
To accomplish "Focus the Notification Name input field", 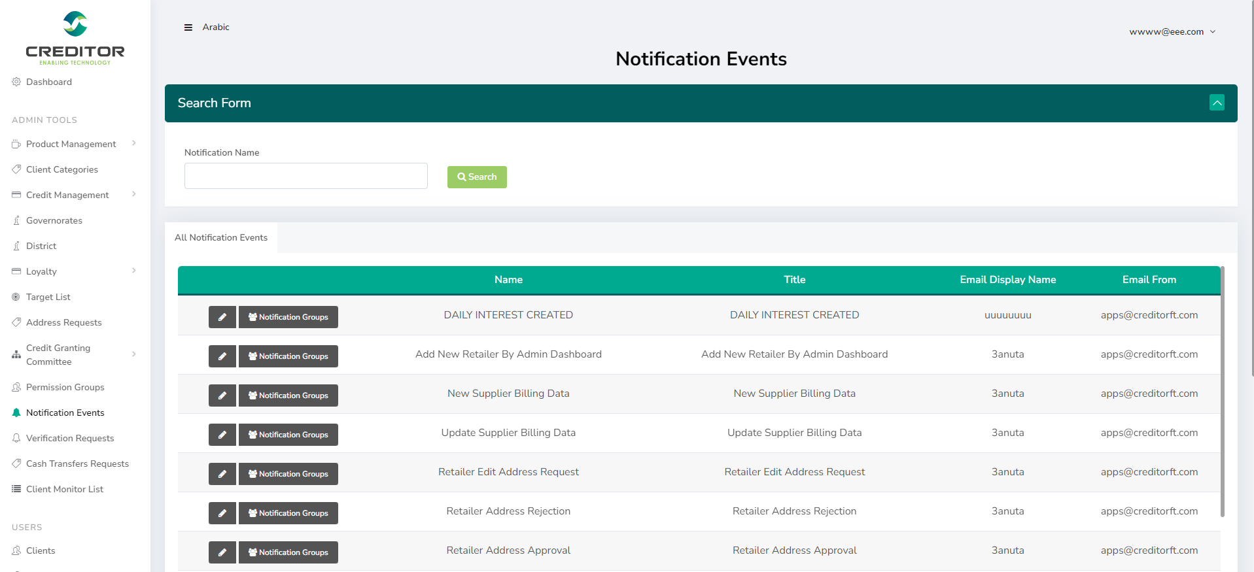I will pos(306,176).
